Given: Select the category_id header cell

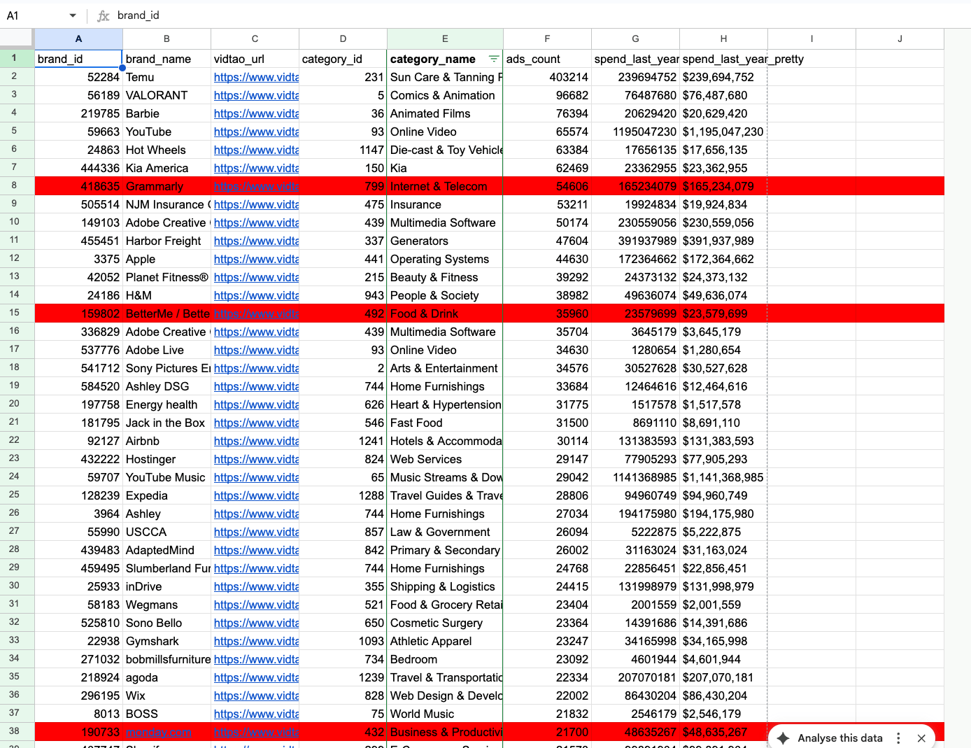Looking at the screenshot, I should pyautogui.click(x=343, y=59).
